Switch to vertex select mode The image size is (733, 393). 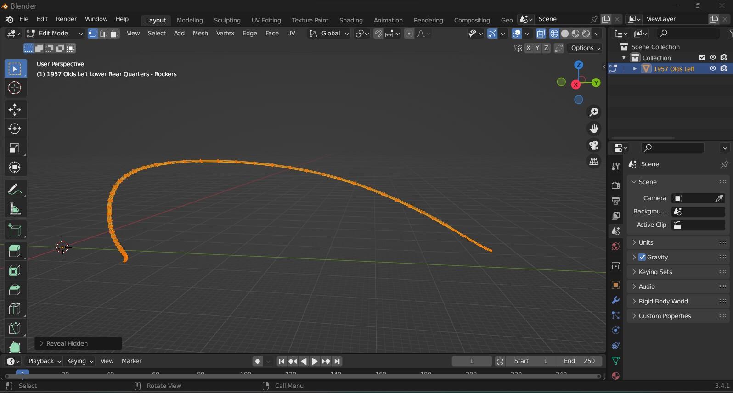click(x=93, y=34)
